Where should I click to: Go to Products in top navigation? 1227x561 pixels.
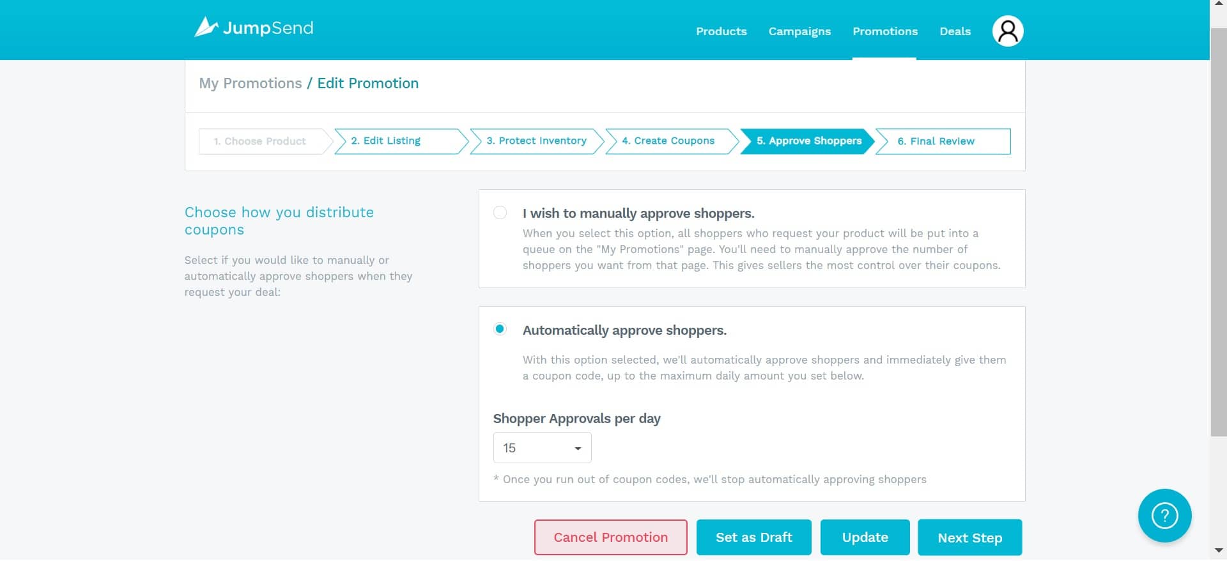pos(721,31)
